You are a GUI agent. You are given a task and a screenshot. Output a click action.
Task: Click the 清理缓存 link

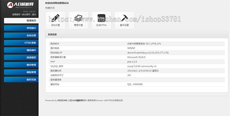16,14
